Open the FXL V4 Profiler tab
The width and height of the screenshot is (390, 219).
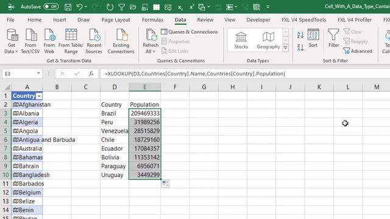point(355,20)
